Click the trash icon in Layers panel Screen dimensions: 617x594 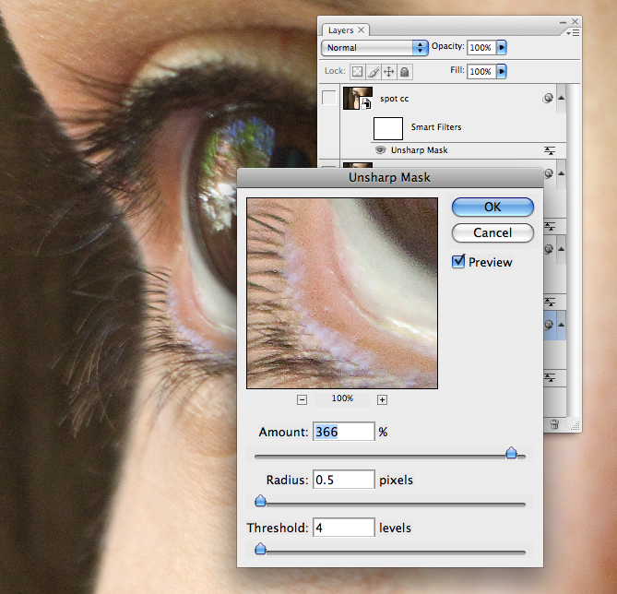coord(554,424)
